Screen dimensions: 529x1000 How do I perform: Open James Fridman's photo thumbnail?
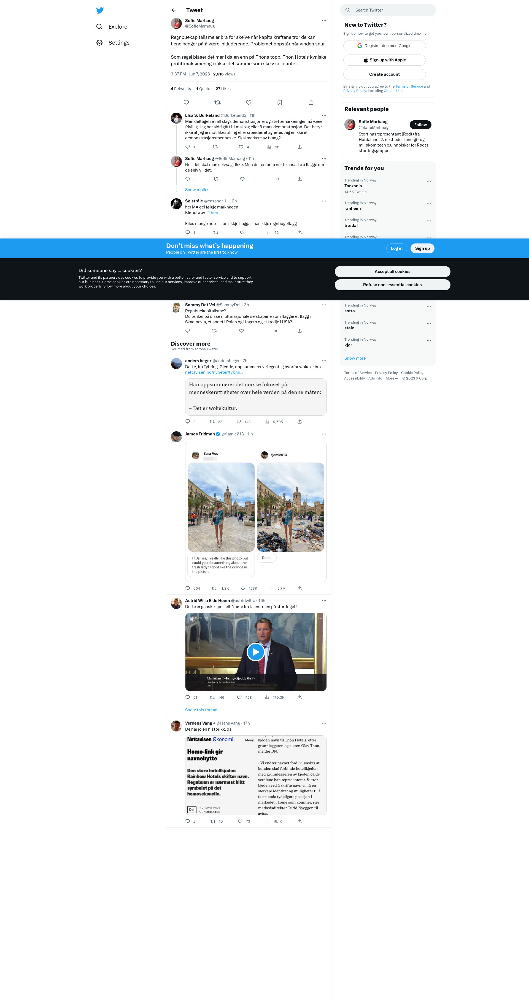256,511
